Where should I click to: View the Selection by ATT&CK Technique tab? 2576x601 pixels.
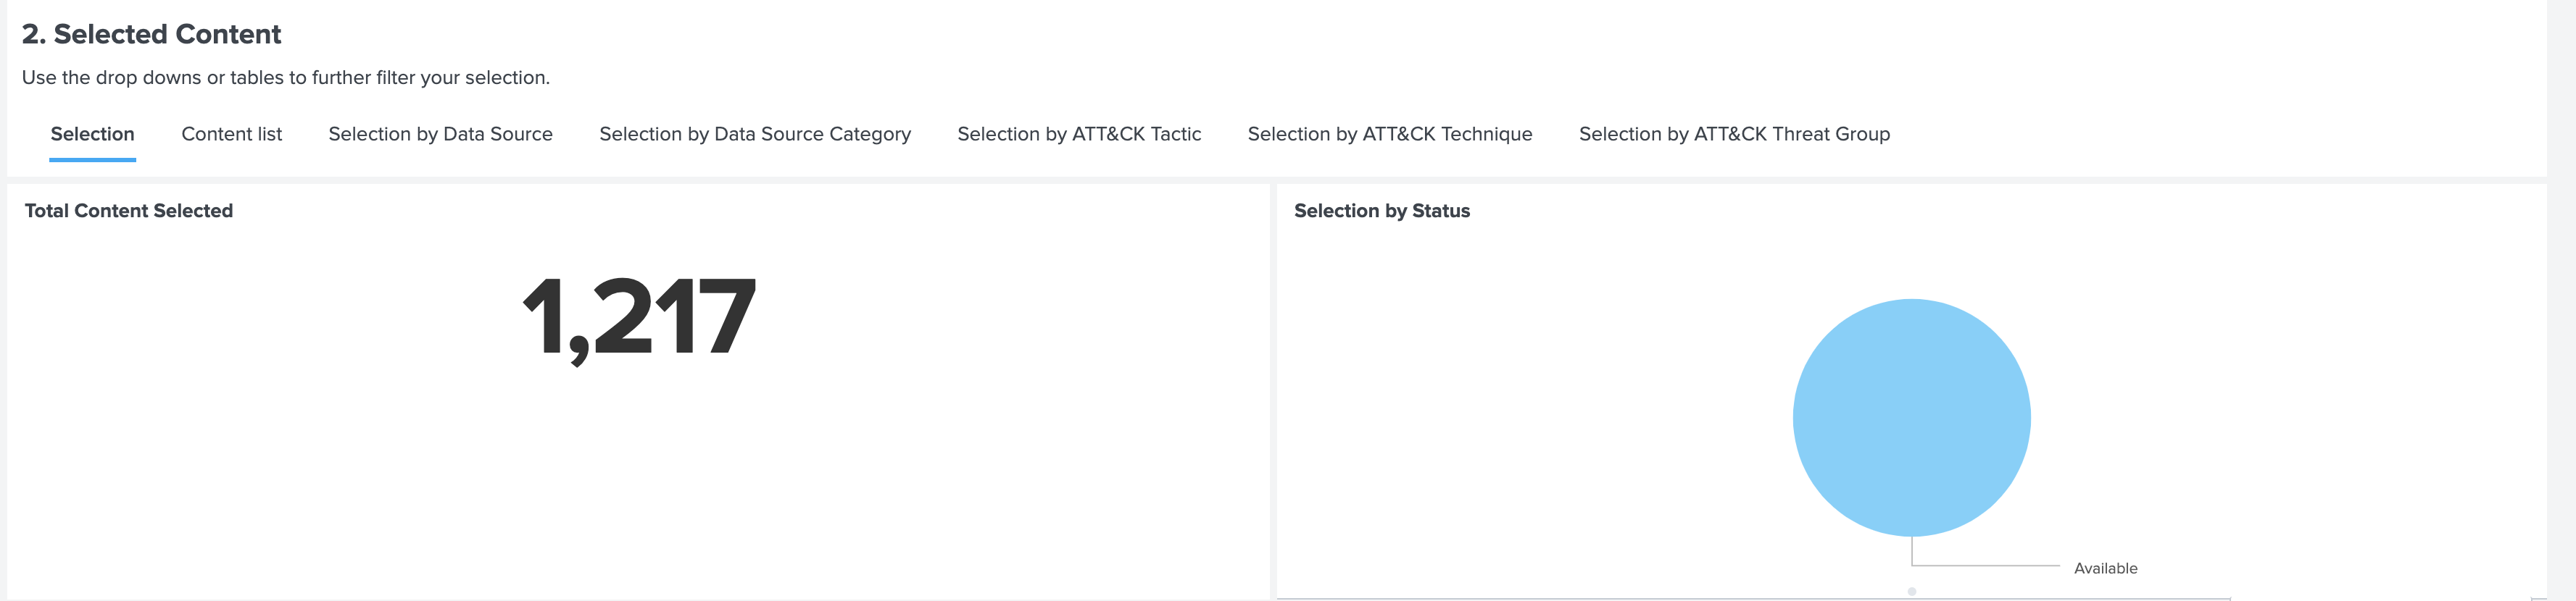[x=1390, y=134]
